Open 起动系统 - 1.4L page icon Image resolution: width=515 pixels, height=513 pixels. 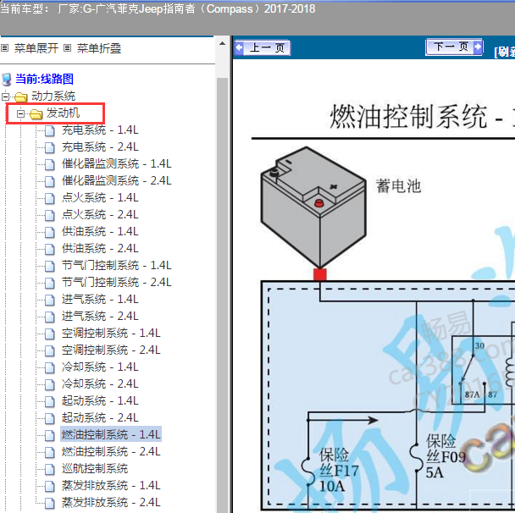[50, 401]
